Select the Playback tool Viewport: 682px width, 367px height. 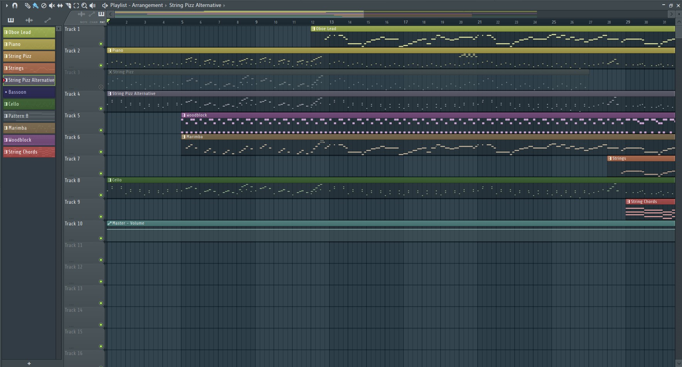click(93, 5)
